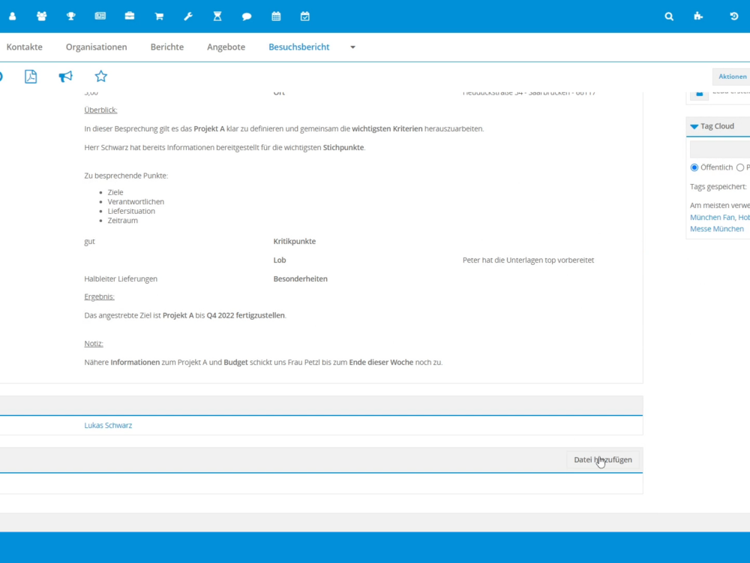Click the calendar grid icon
The width and height of the screenshot is (750, 563).
[x=276, y=16]
